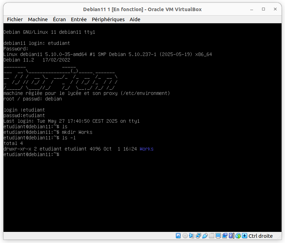
Task: Click the CPU virtualization status icon
Action: tap(231, 236)
